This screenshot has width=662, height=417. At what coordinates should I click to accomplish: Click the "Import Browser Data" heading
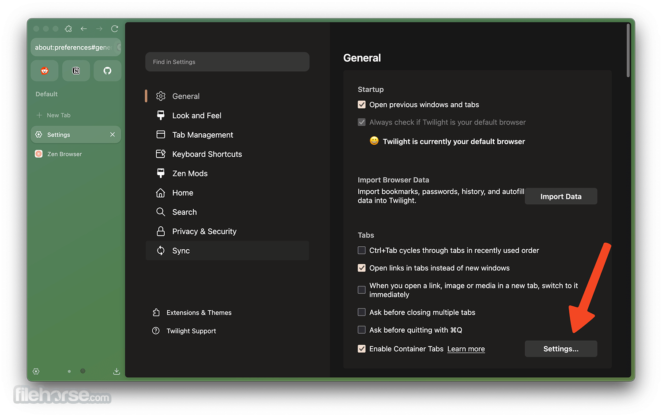pyautogui.click(x=393, y=180)
